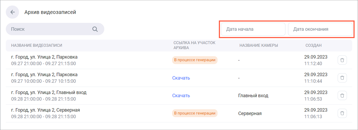Viewport: 358px width, 130px height.
Task: Click the magnifier icon in search box
Action: (x=95, y=29)
